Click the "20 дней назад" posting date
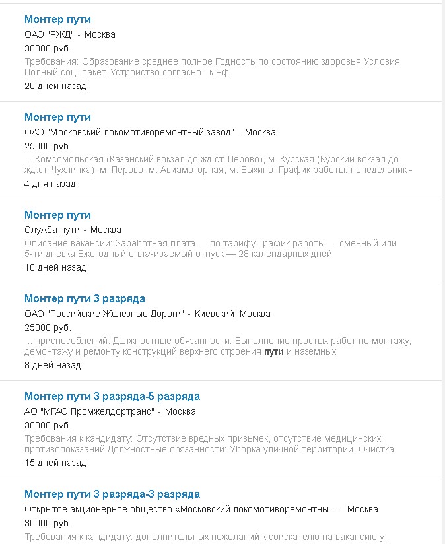Image resolution: width=445 pixels, height=544 pixels. [55, 86]
